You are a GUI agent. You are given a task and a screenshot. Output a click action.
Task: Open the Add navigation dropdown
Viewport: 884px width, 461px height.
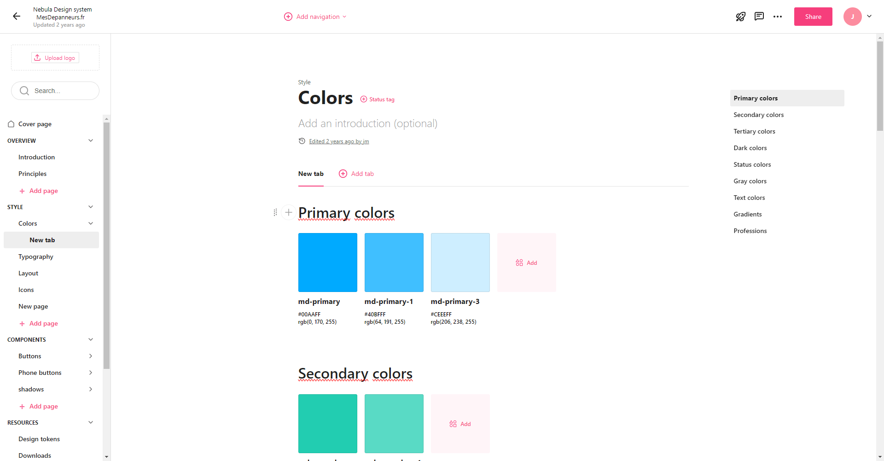tap(315, 17)
